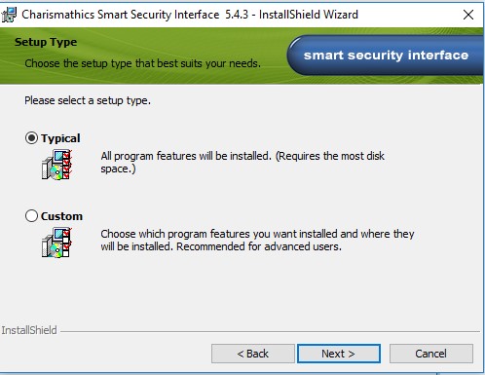This screenshot has height=375, width=485.
Task: Cancel the installation
Action: tap(431, 354)
